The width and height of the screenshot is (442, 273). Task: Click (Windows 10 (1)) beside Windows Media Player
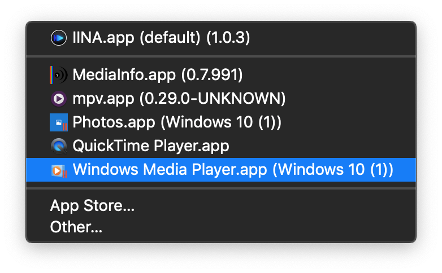pyautogui.click(x=332, y=170)
